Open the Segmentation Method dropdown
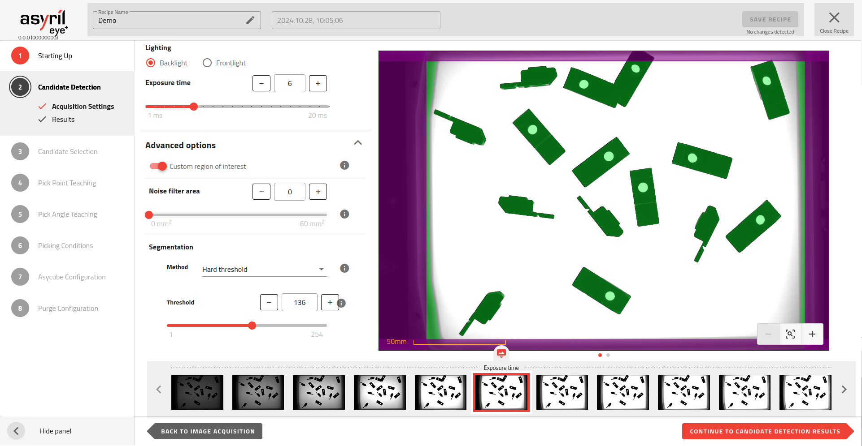 tap(264, 269)
